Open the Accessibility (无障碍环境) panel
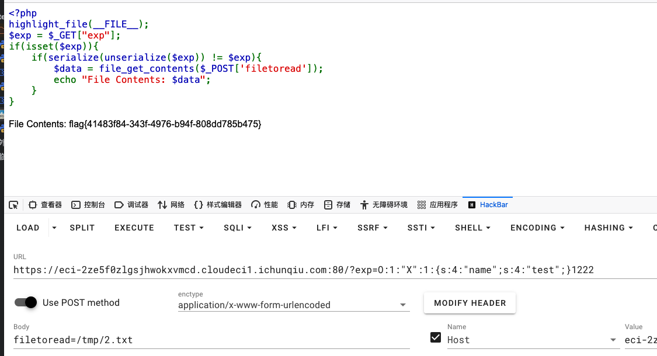This screenshot has height=356, width=657. click(x=384, y=205)
